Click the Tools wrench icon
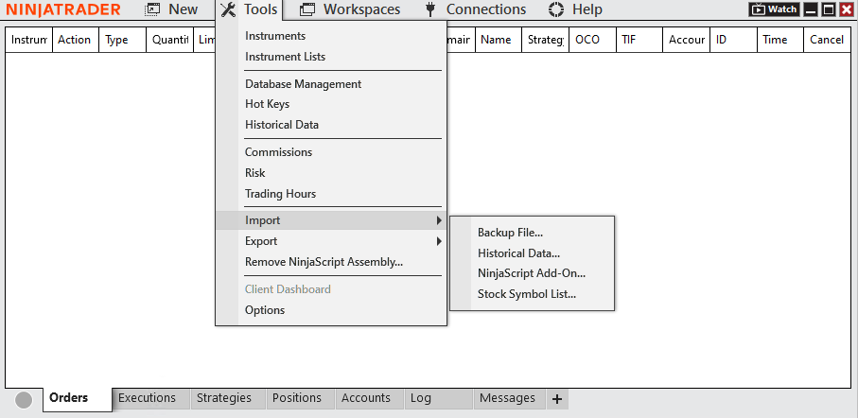The image size is (858, 418). click(227, 9)
